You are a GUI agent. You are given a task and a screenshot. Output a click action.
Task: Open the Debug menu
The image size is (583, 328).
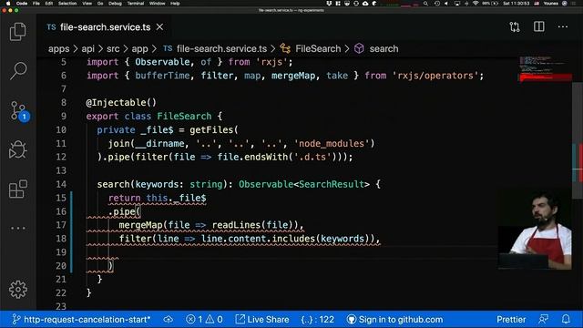pos(115,4)
